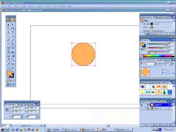Expand Layer 1 disclosure triangle
The image size is (176, 132).
pyautogui.click(x=148, y=108)
